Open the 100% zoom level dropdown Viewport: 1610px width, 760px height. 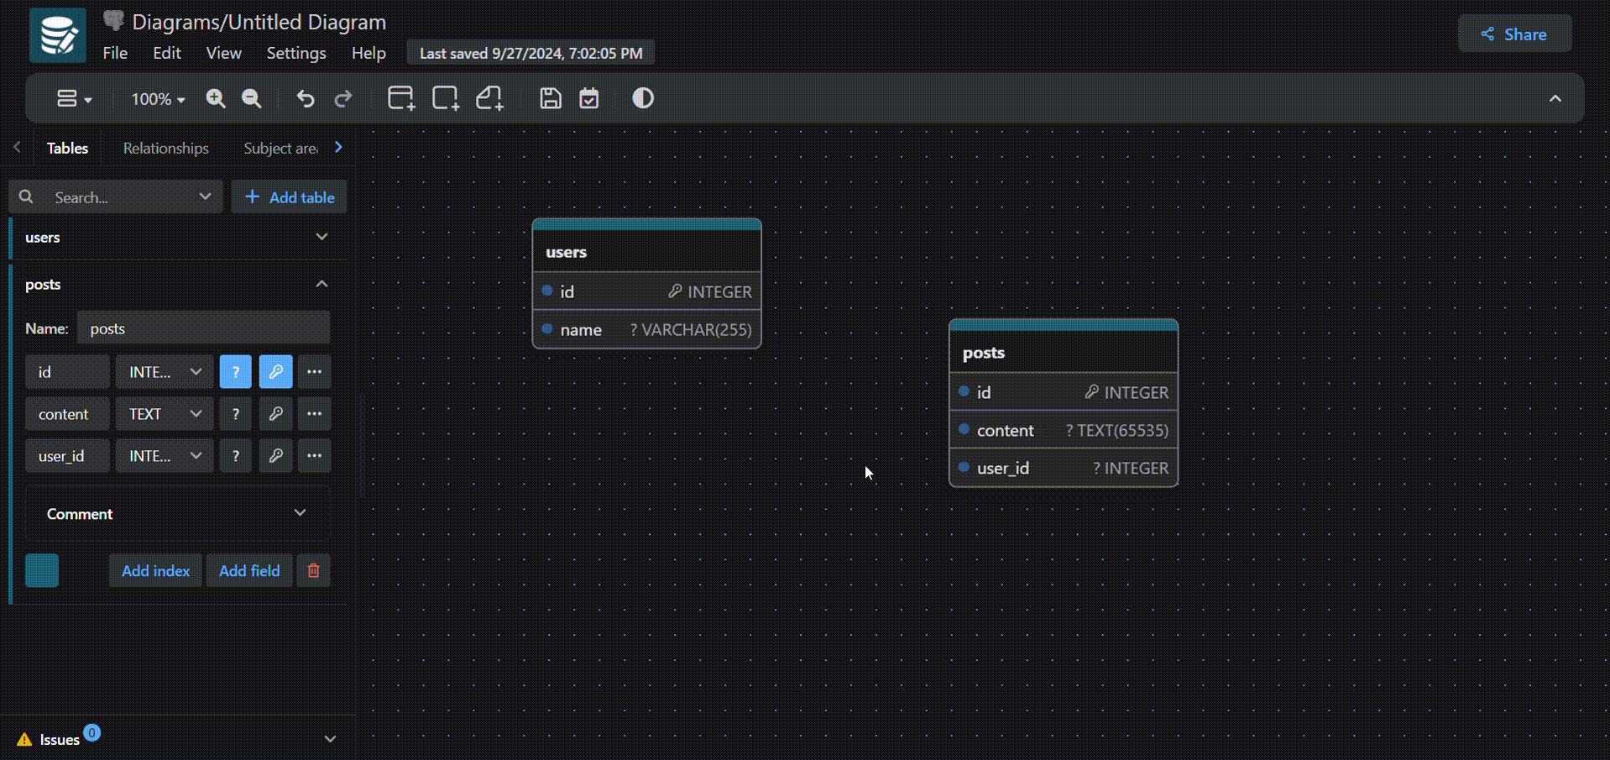tap(158, 99)
